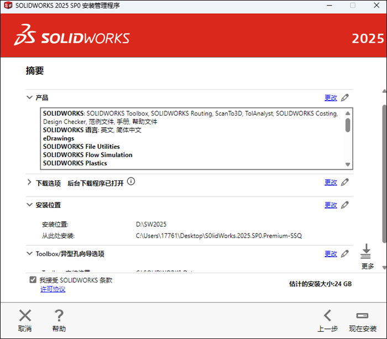Open the 许可协议 link
387x339 pixels.
pos(53,289)
